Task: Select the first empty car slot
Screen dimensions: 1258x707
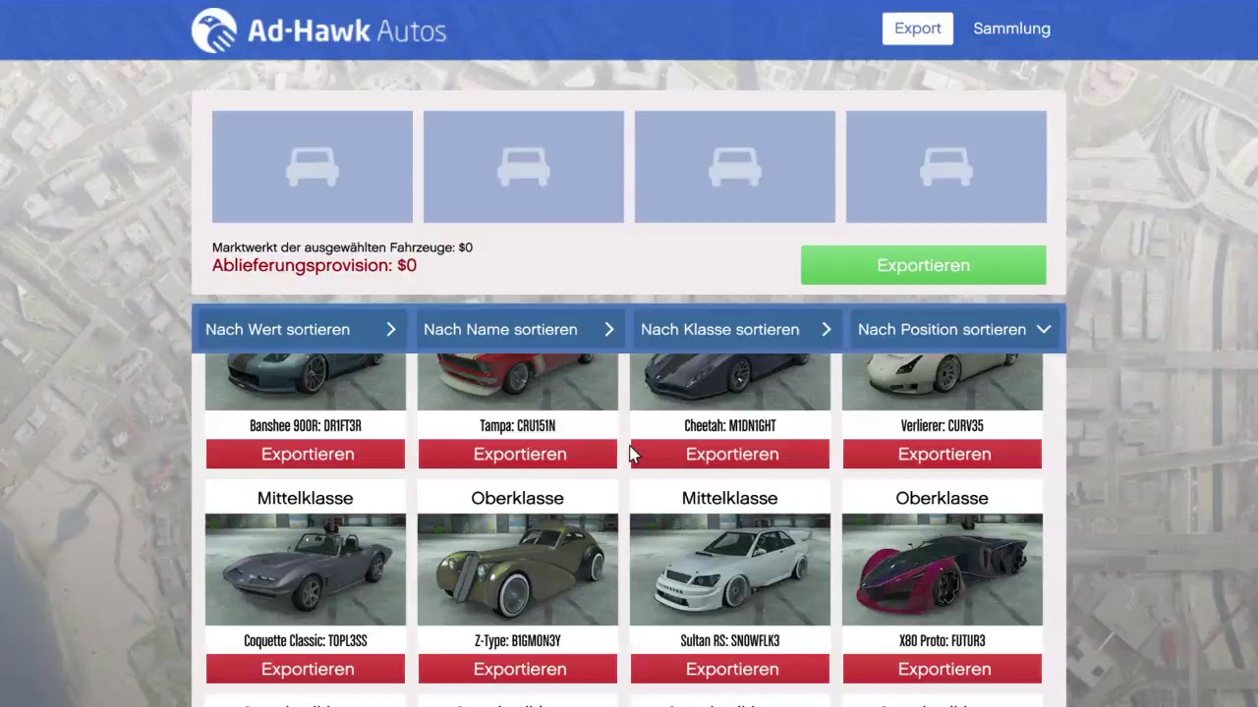Action: [313, 167]
